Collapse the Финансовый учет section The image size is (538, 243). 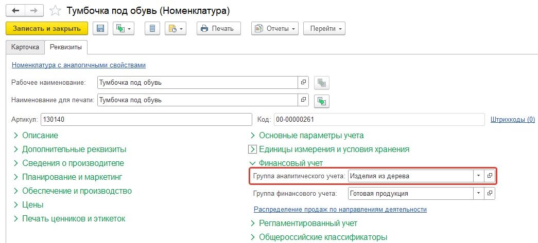[x=286, y=163]
